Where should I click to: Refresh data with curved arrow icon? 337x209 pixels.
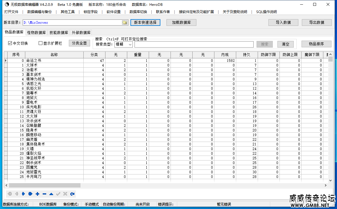[72, 194]
